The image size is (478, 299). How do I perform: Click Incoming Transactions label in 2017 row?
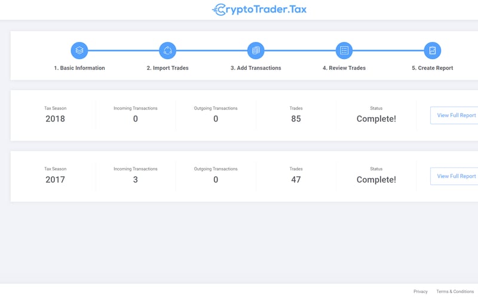pyautogui.click(x=136, y=169)
